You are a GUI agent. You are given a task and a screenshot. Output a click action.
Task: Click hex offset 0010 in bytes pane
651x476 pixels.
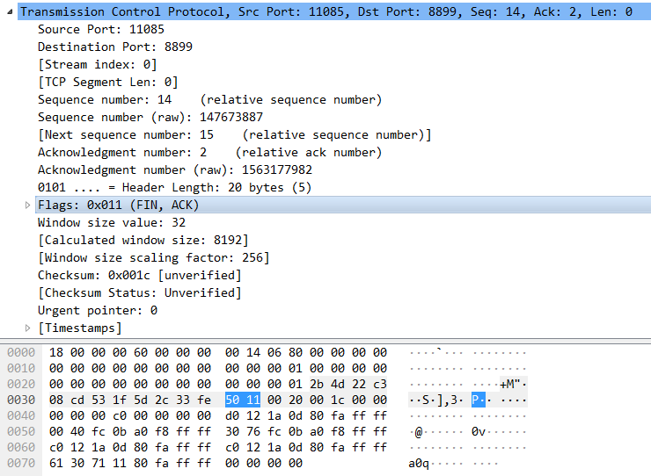coord(21,368)
